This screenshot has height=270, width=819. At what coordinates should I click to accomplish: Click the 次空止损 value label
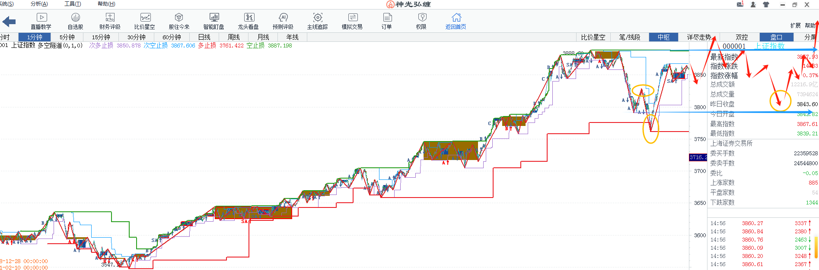click(x=169, y=45)
